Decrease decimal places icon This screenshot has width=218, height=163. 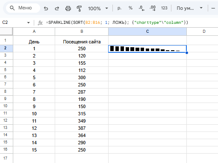tap(141, 8)
